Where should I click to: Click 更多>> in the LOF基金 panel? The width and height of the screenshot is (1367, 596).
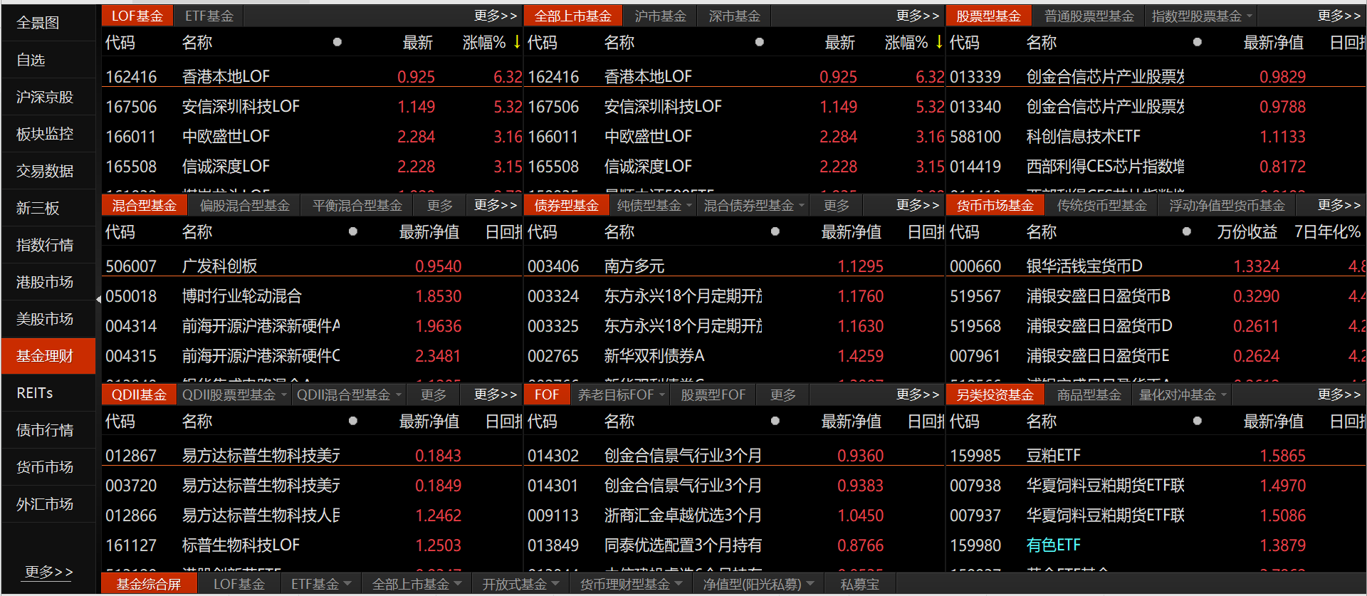click(496, 16)
